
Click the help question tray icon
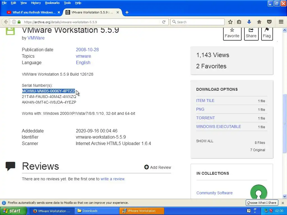tap(249, 211)
